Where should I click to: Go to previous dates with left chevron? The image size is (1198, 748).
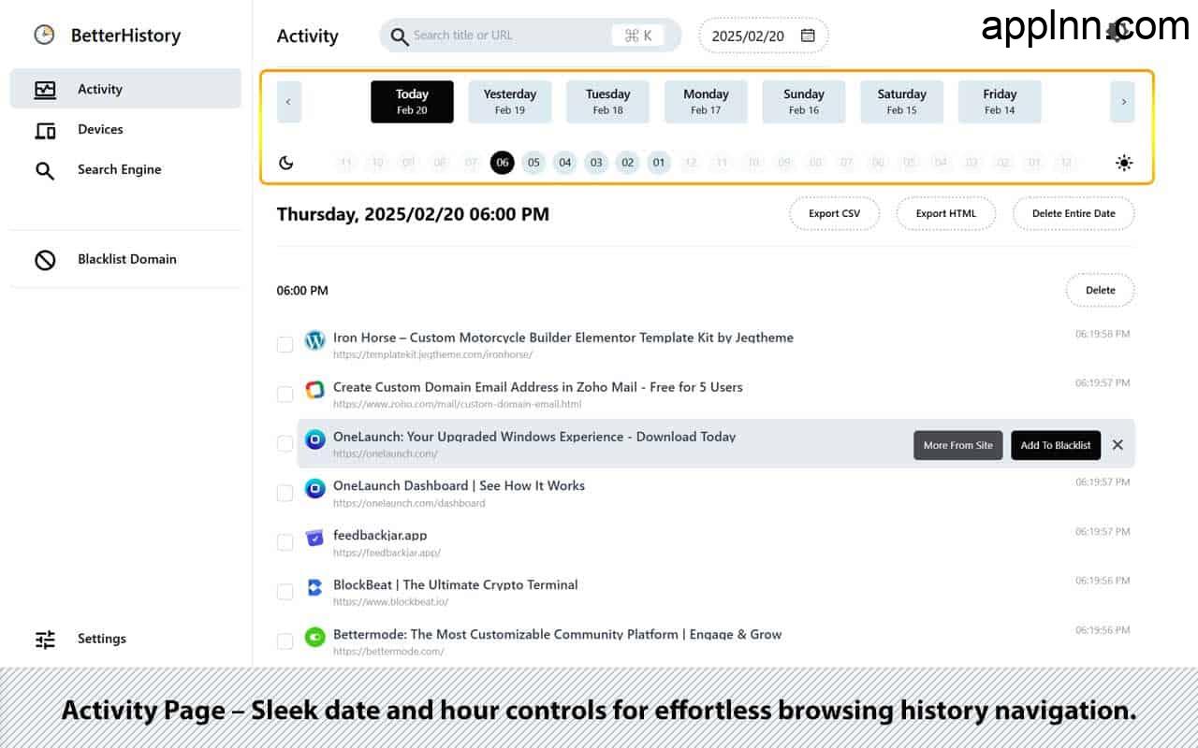click(x=288, y=102)
